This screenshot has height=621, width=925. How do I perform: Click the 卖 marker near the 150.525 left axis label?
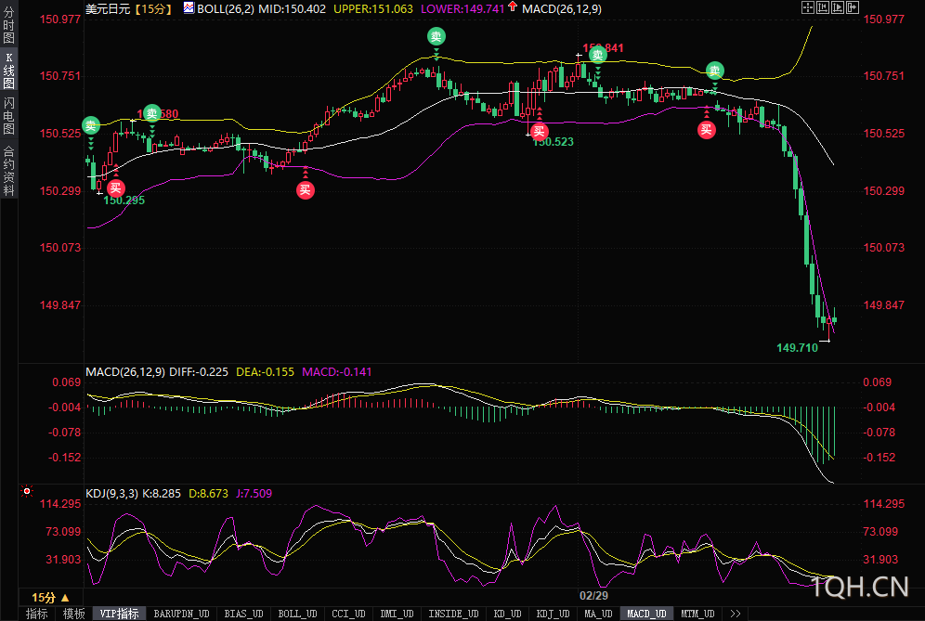tap(91, 124)
